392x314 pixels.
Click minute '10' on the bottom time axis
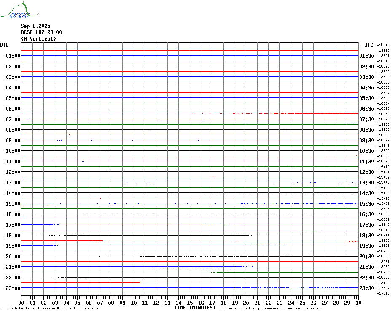(x=134, y=303)
